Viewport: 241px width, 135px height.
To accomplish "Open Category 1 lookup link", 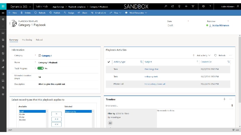I will (47, 56).
